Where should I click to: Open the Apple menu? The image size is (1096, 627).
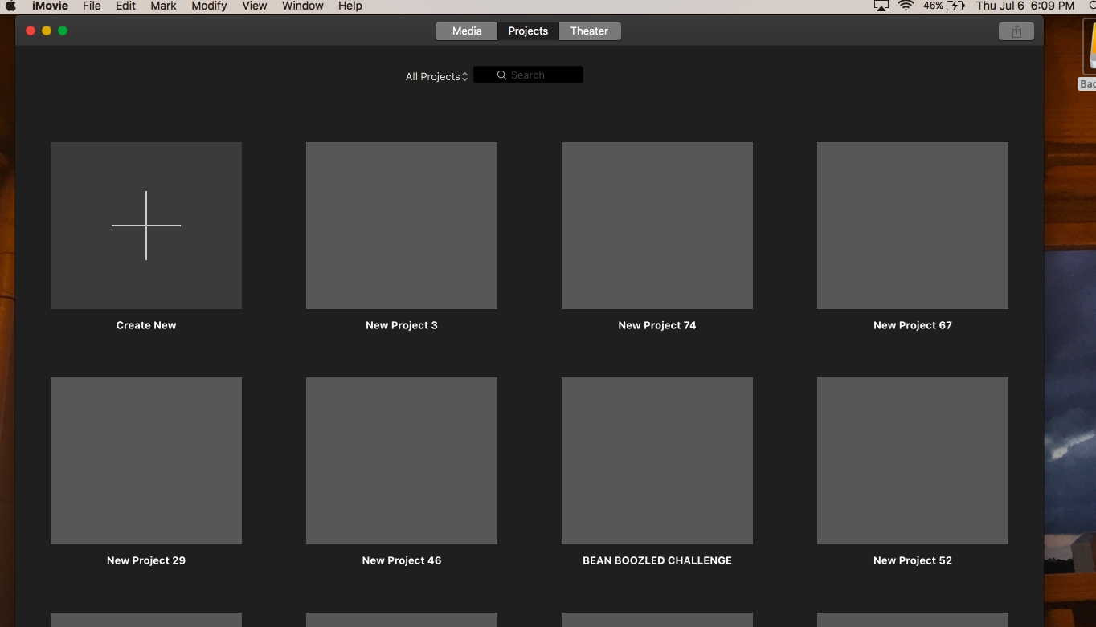(11, 6)
